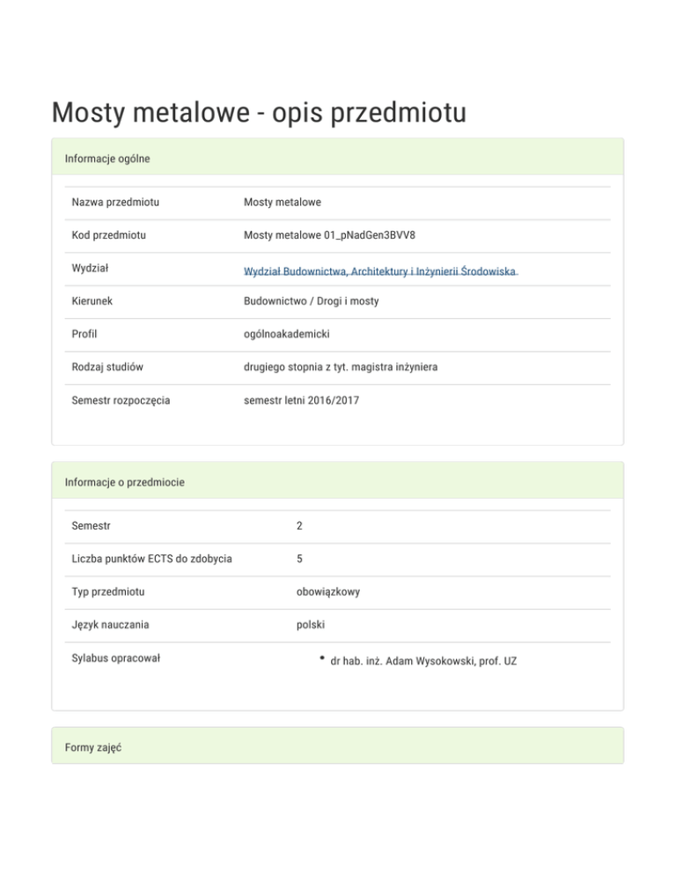Click the 'Informacje o przedmiocie' panel header
This screenshot has height=876, width=676.
124,482
